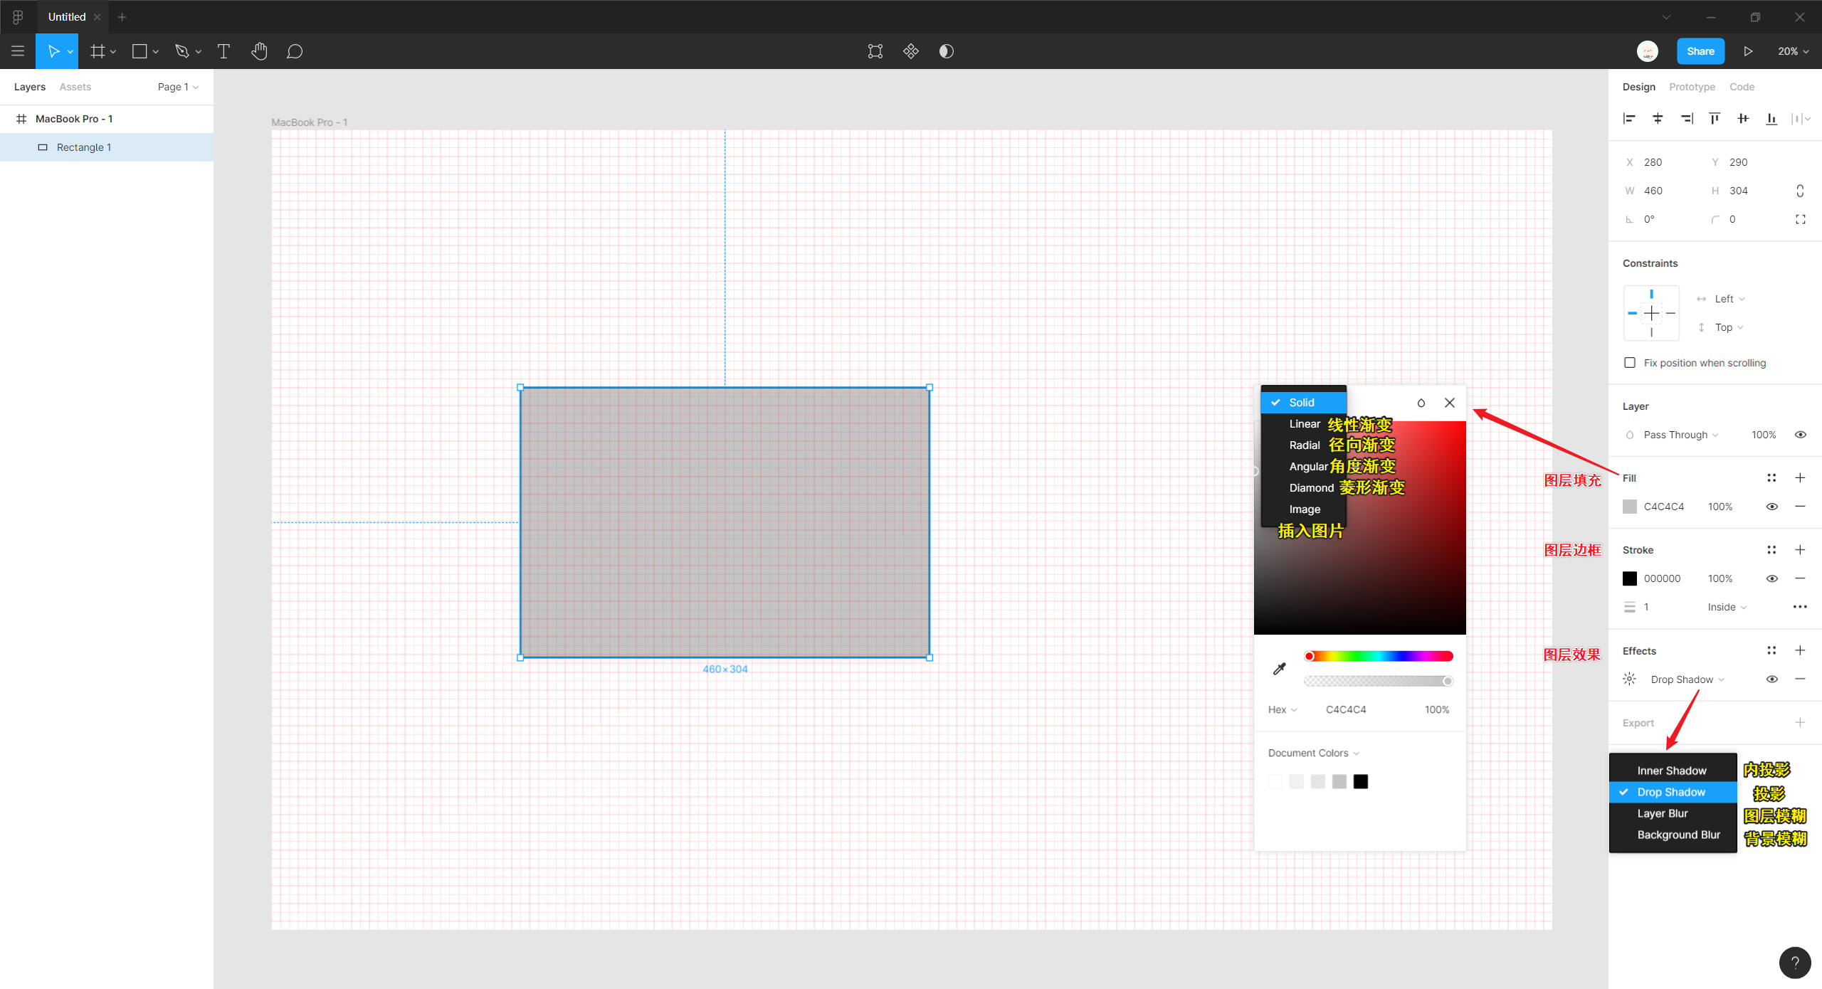Click the Present play button
The image size is (1822, 989).
coord(1748,51)
